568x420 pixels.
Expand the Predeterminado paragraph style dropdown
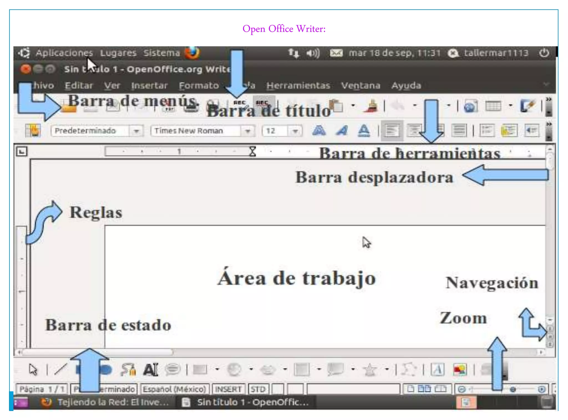click(x=136, y=131)
